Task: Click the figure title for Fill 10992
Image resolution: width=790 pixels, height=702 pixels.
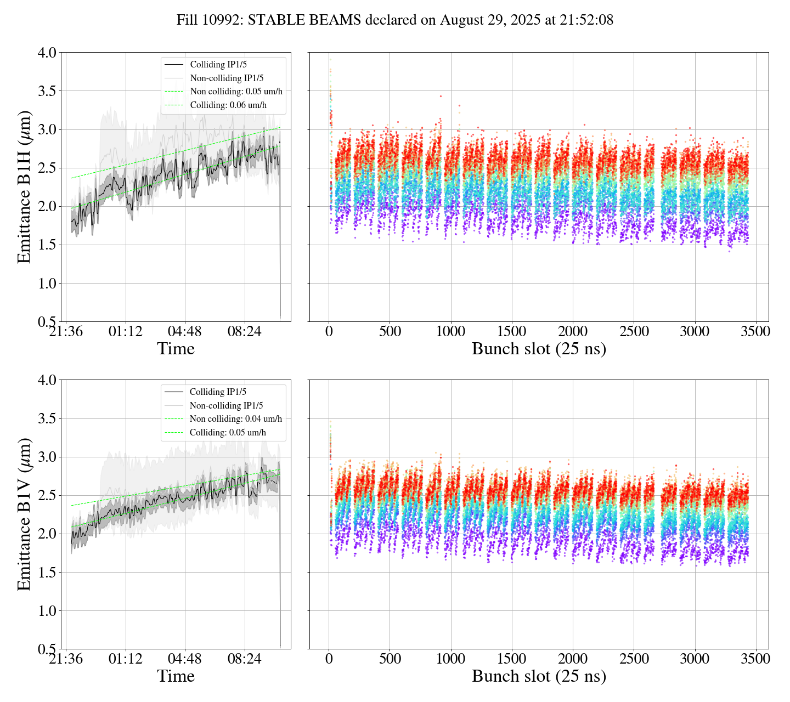Action: [x=394, y=20]
